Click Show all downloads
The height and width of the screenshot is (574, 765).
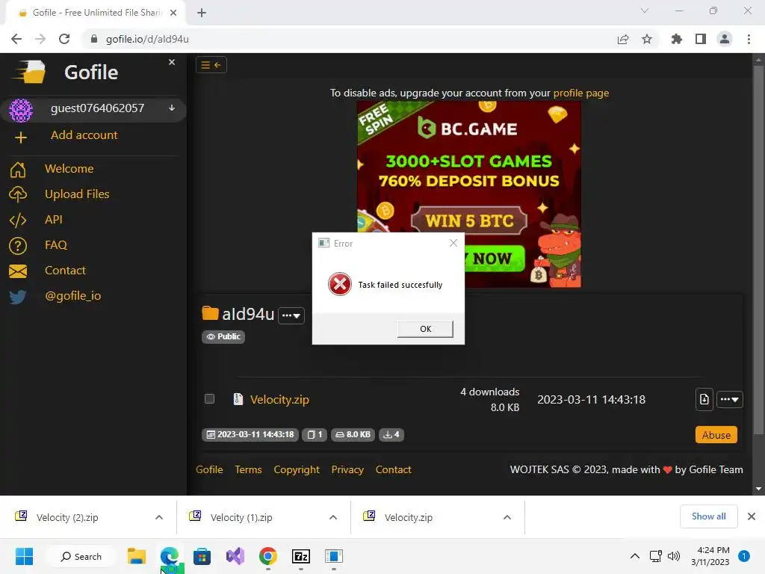pos(708,516)
